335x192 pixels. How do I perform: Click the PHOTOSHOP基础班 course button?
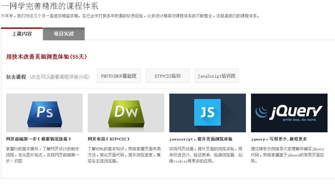pos(119,76)
